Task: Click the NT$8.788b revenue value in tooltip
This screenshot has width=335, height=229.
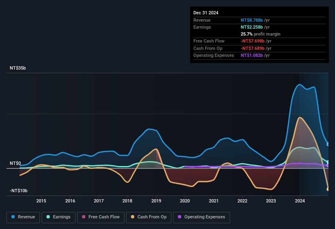Action: point(252,20)
